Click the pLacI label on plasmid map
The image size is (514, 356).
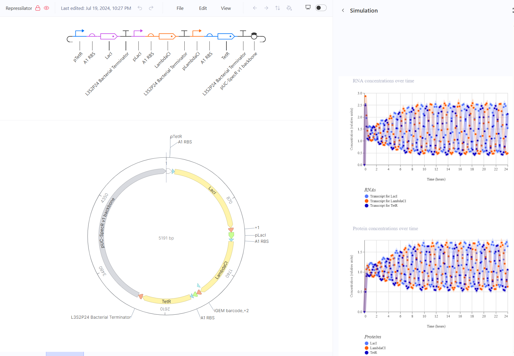[260, 235]
